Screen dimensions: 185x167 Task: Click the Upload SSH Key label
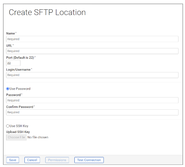pos(18,132)
